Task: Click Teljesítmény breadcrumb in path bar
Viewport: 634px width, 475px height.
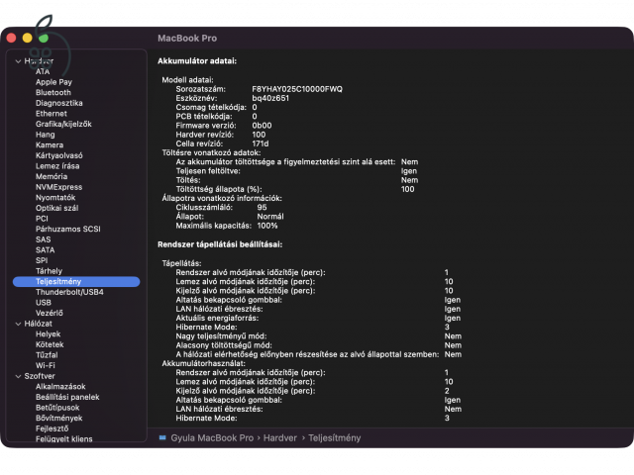Action: click(x=335, y=438)
